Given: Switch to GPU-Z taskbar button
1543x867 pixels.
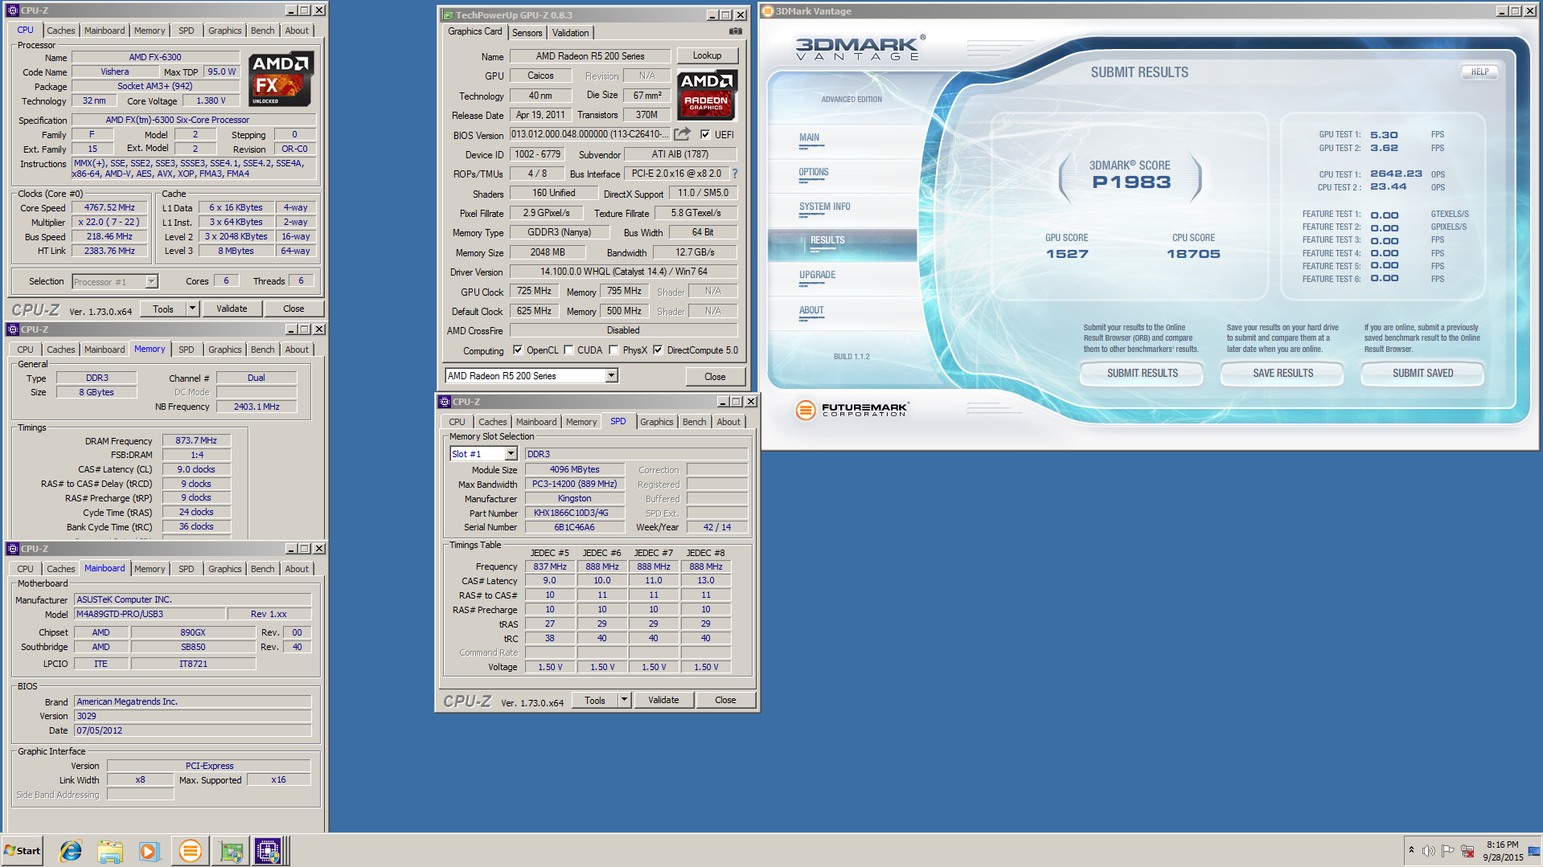Looking at the screenshot, I should tap(232, 851).
